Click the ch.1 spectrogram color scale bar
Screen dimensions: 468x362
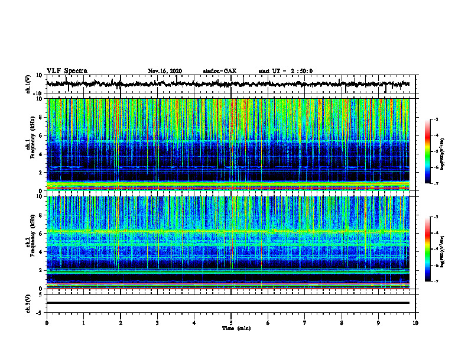coord(427,151)
